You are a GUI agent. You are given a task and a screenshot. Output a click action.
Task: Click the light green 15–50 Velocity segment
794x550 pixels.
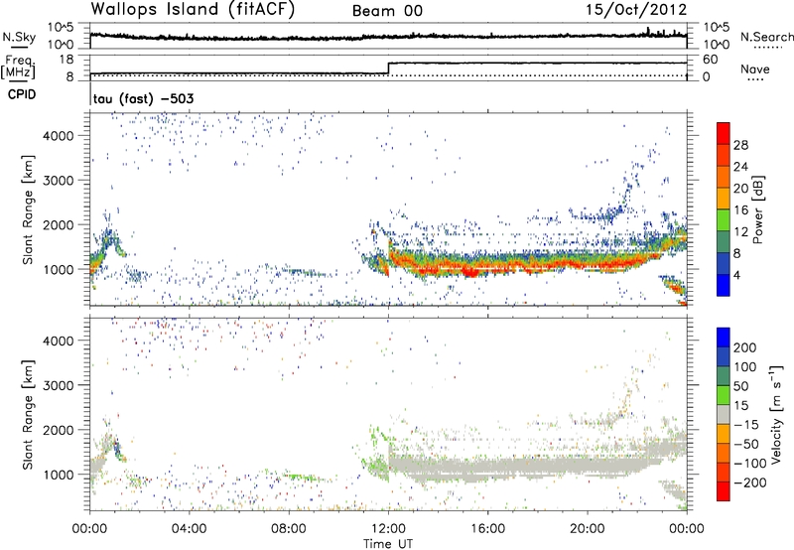click(724, 395)
